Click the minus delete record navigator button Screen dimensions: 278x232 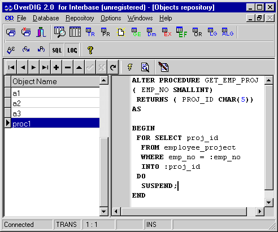(x=68, y=67)
